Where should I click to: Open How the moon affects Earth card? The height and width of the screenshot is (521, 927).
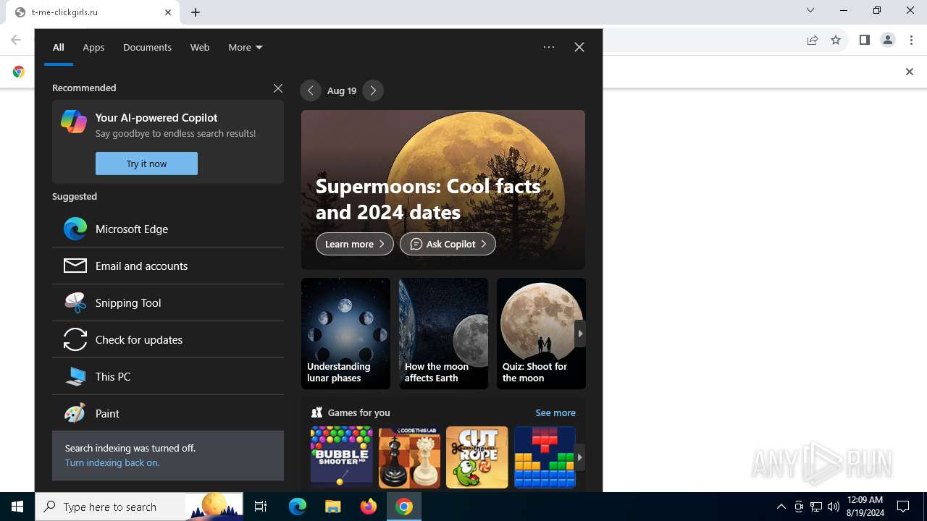(443, 334)
